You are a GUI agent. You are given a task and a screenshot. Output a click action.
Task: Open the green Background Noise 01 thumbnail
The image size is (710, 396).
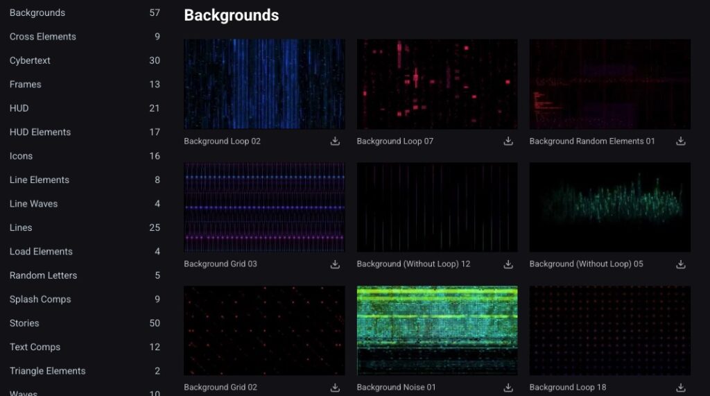click(x=437, y=331)
